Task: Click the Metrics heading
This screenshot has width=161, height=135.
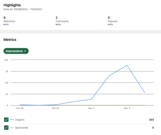Action: (x=10, y=40)
